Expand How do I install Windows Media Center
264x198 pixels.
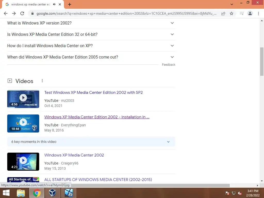[91, 46]
